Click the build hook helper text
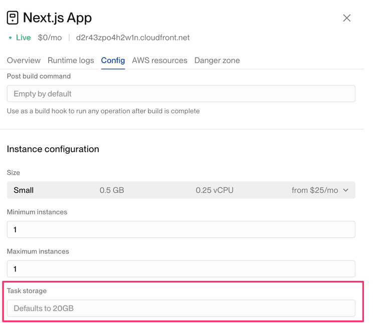Image resolution: width=376 pixels, height=323 pixels. click(x=103, y=111)
